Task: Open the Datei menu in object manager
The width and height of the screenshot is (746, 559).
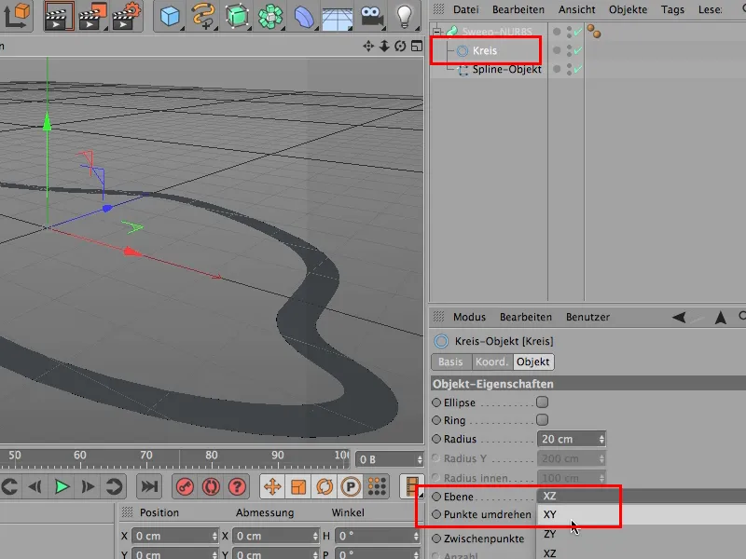Action: (465, 9)
